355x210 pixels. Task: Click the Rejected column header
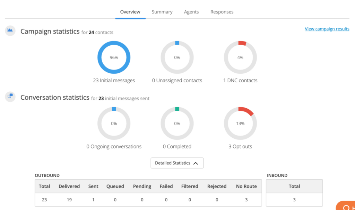pos(217,186)
